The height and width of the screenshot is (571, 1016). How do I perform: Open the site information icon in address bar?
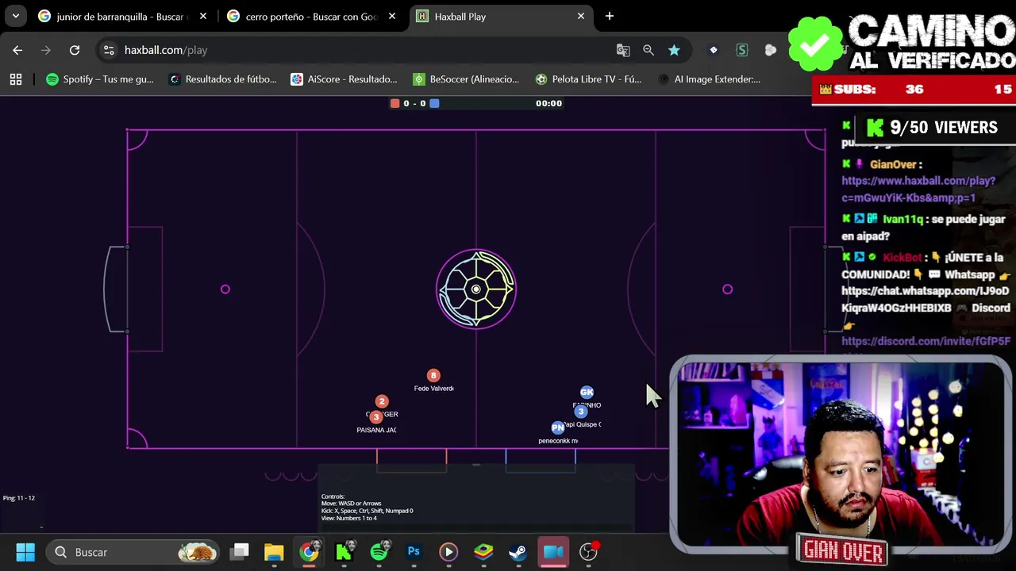109,50
